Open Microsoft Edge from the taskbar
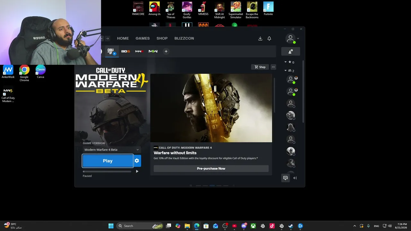411x231 pixels. coord(197,226)
